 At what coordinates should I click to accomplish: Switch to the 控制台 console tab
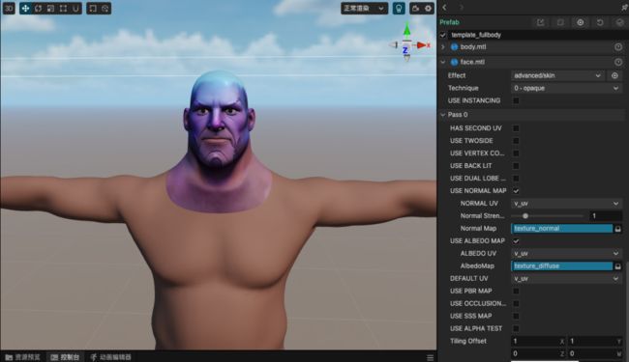tap(65, 357)
